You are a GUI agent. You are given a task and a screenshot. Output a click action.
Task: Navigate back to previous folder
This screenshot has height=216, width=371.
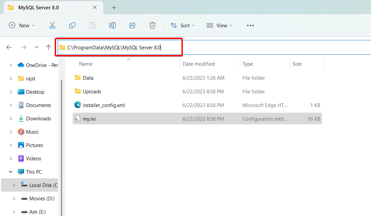(9, 47)
